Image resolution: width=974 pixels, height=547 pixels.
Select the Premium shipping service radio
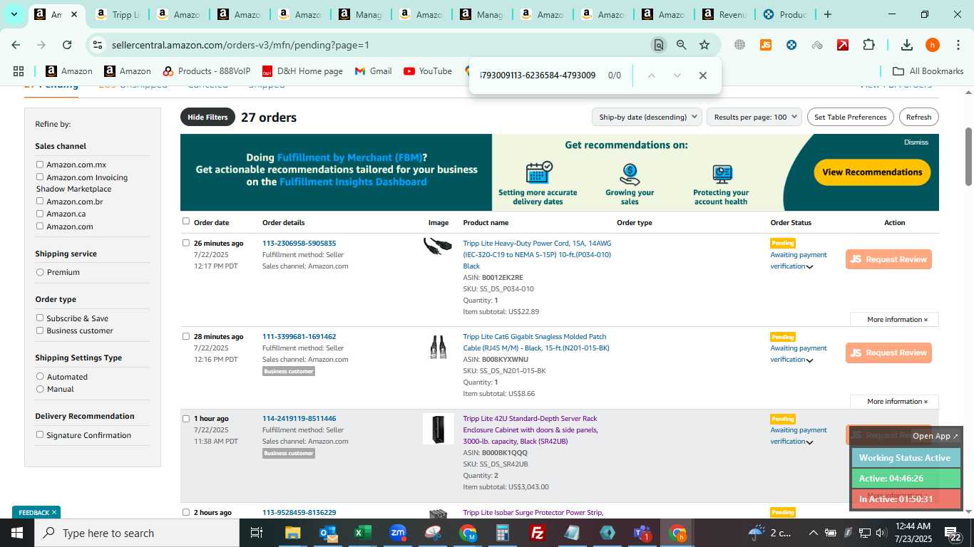(x=40, y=272)
